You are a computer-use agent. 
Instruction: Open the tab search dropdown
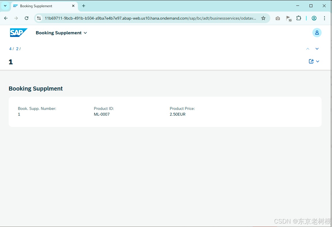[x=5, y=6]
